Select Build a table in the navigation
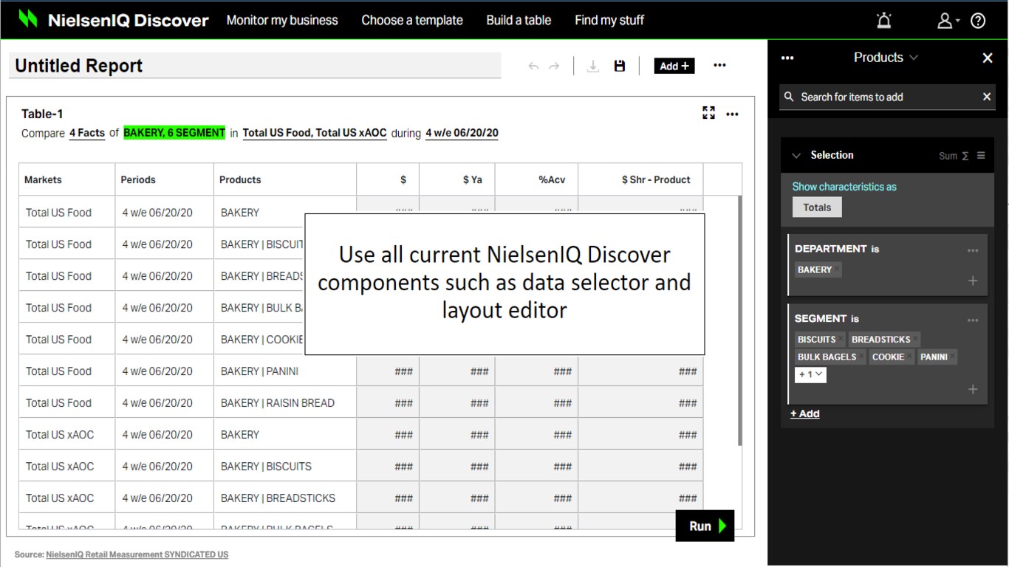 (519, 20)
